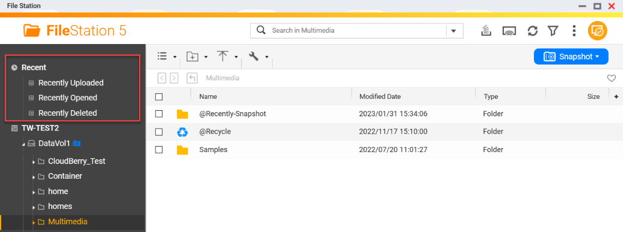The width and height of the screenshot is (623, 232).
Task: Click the @Recycle recycle-bin icon
Action: [183, 132]
